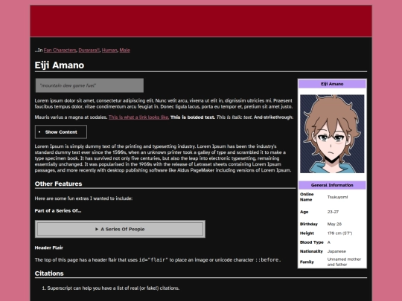This screenshot has height=301, width=402.
Task: Open the Male category link
Action: pos(124,51)
